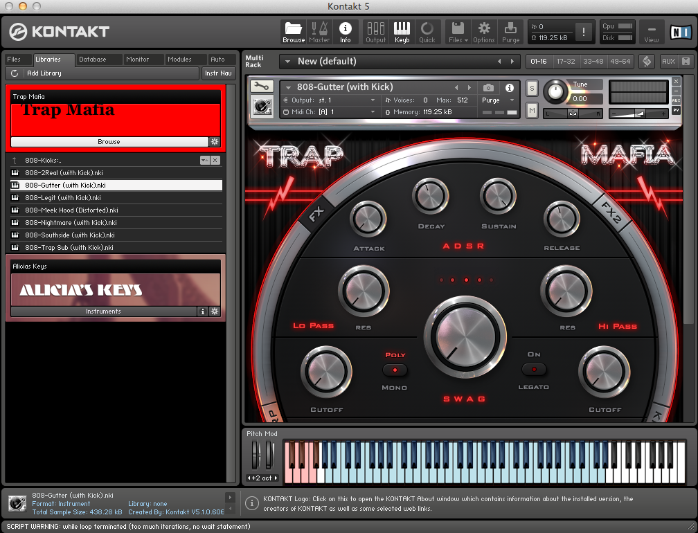Toggle instrument aux strip button
This screenshot has height=533, width=698.
[x=676, y=100]
